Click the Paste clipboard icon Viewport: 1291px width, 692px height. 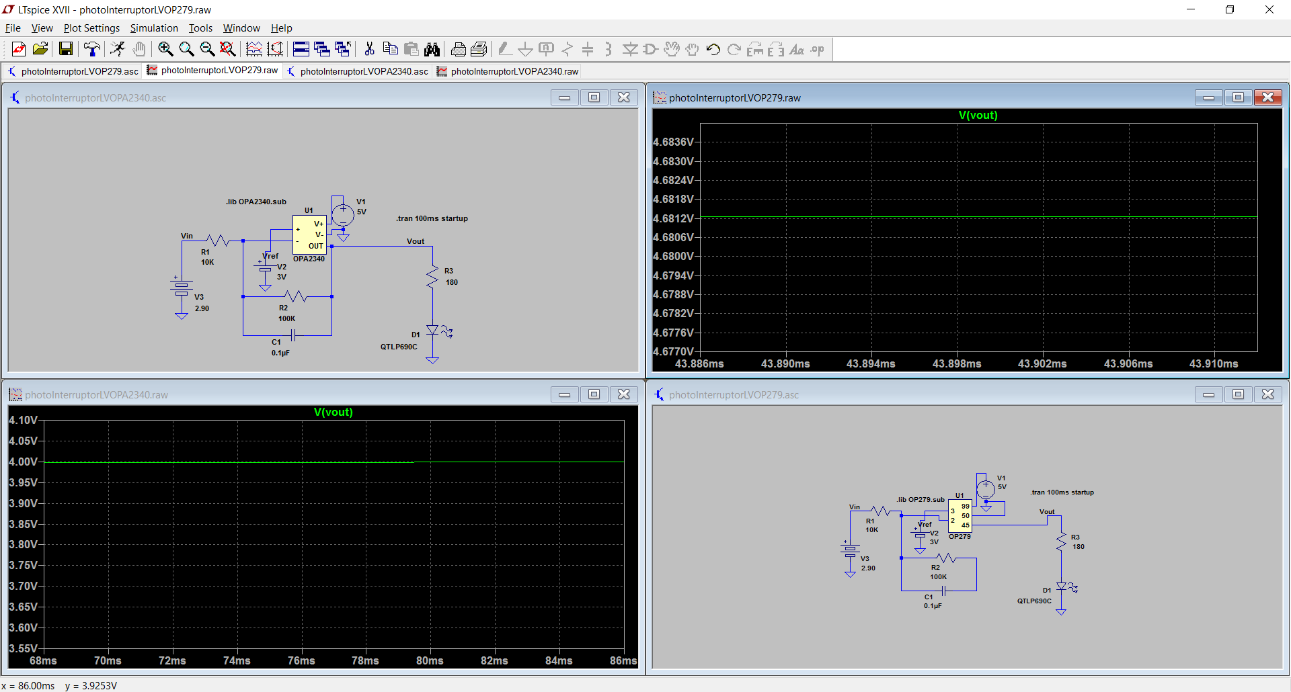411,49
